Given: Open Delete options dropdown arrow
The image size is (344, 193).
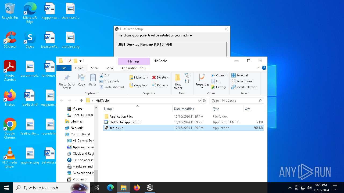Looking at the screenshot, I should tap(168, 77).
